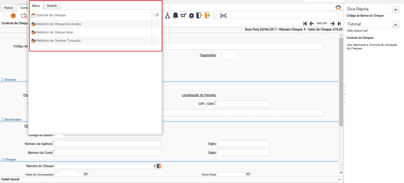Click the Pagamento link
This screenshot has height=183, width=404.
tap(208, 55)
